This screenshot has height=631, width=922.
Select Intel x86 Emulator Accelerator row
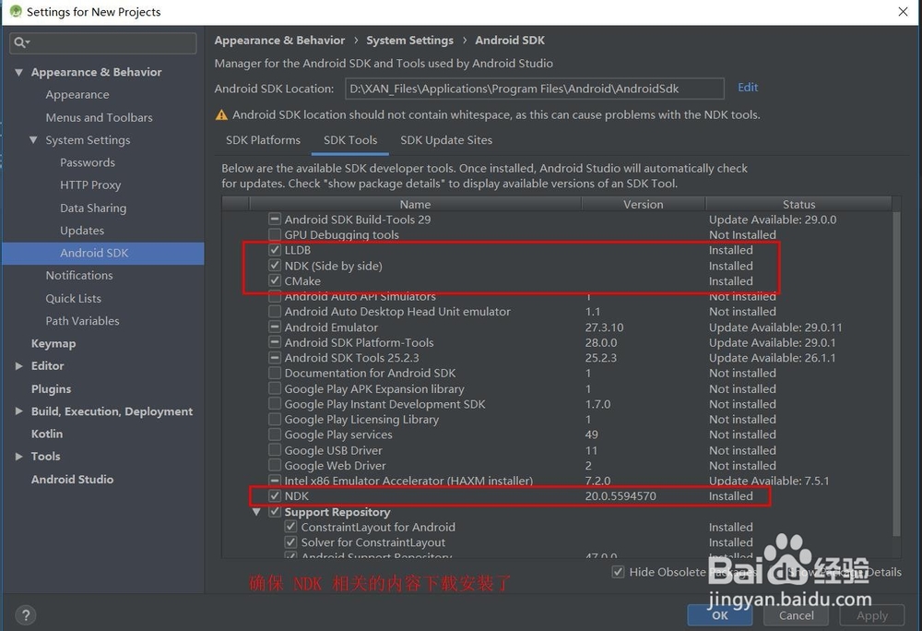click(556, 481)
